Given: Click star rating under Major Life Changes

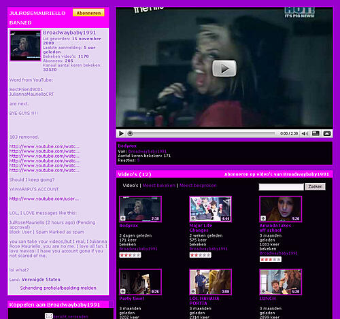Looking at the screenshot, I should [200, 255].
